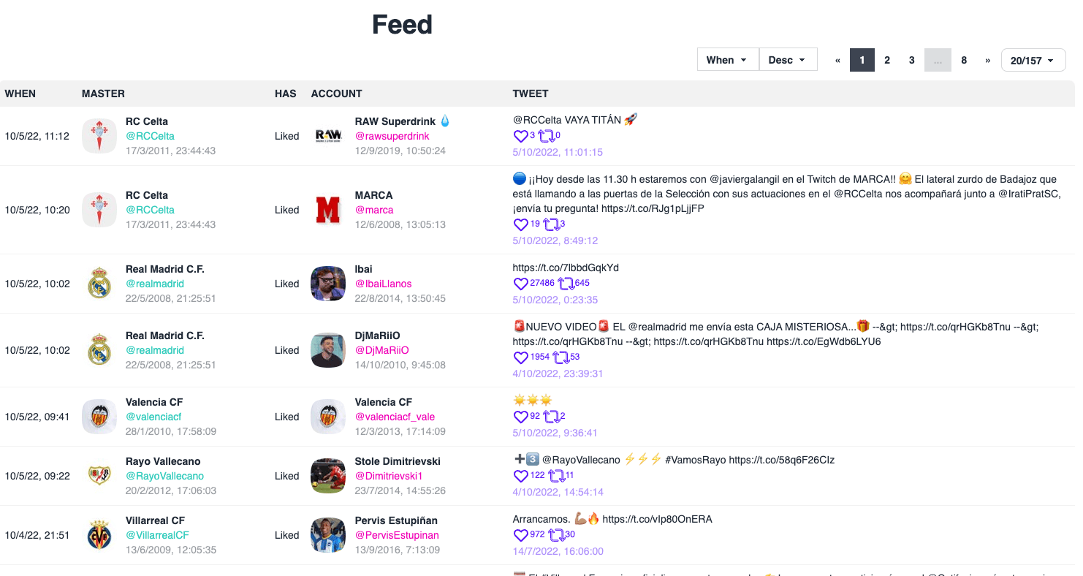
Task: Open the When sort field dropdown
Action: [727, 59]
